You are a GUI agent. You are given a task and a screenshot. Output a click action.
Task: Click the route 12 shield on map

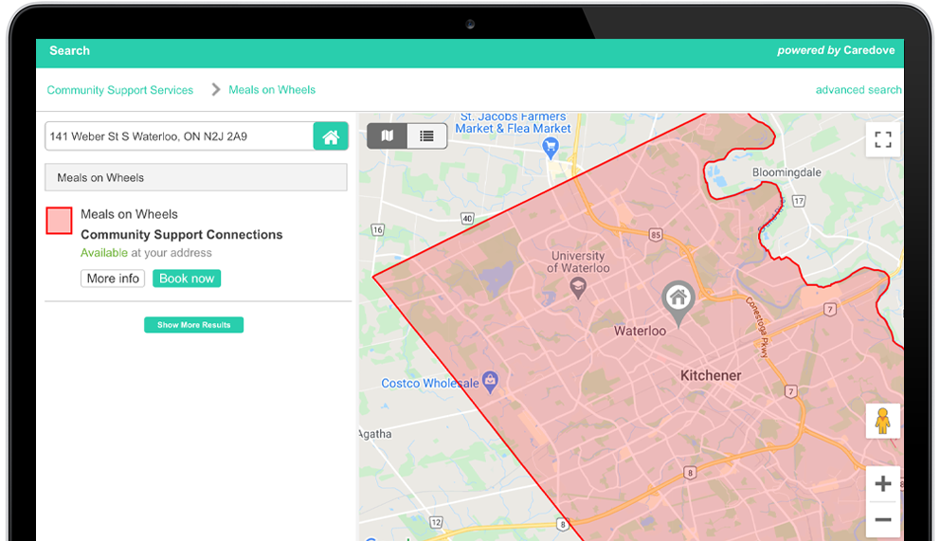coord(436,522)
